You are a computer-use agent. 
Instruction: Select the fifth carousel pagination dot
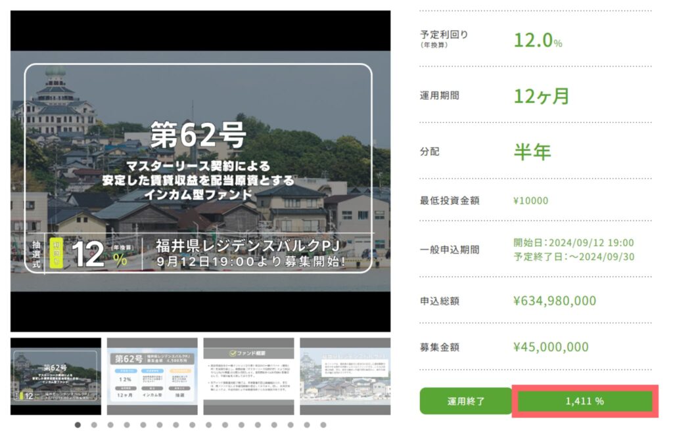(143, 425)
